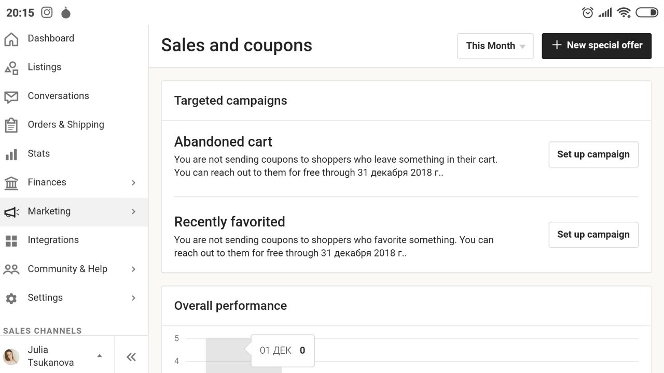Click the Dashboard home icon

11,39
